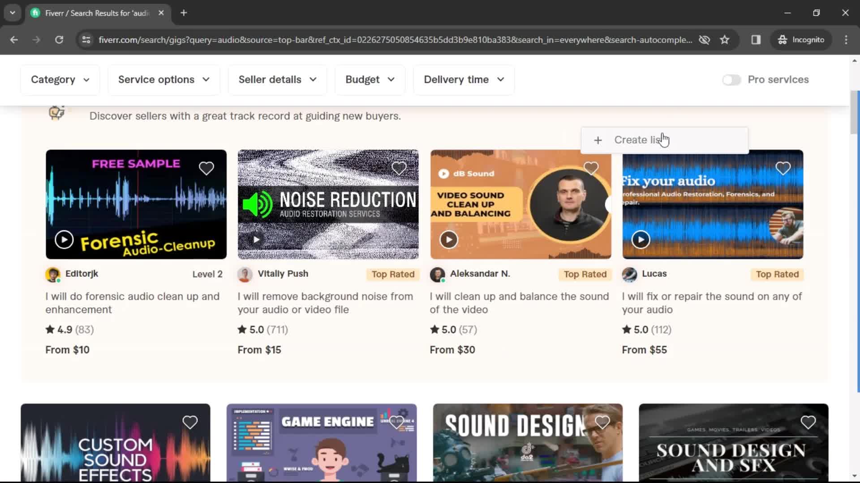Click the Level 2 seller badge
The width and height of the screenshot is (860, 483).
point(207,275)
